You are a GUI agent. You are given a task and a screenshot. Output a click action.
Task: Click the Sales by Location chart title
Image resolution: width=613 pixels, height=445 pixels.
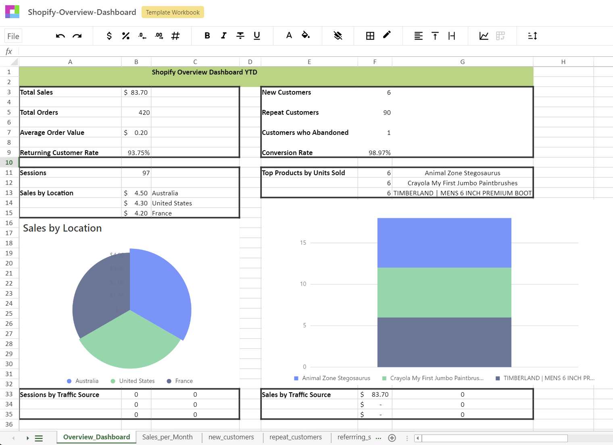[x=62, y=228]
